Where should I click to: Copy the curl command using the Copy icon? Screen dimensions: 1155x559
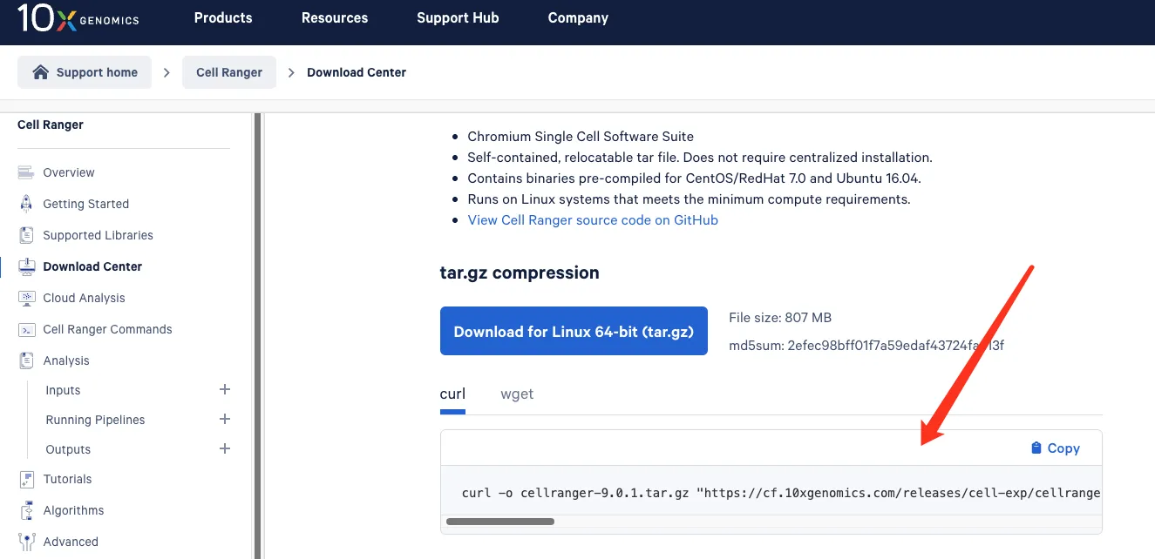tap(1036, 448)
